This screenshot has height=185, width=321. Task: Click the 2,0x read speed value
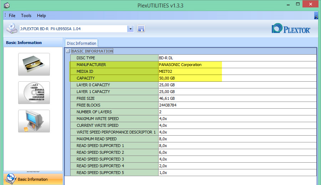(x=163, y=165)
